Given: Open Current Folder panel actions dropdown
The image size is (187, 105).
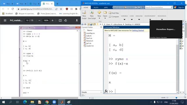Looking at the screenshot, I should coord(101,27).
